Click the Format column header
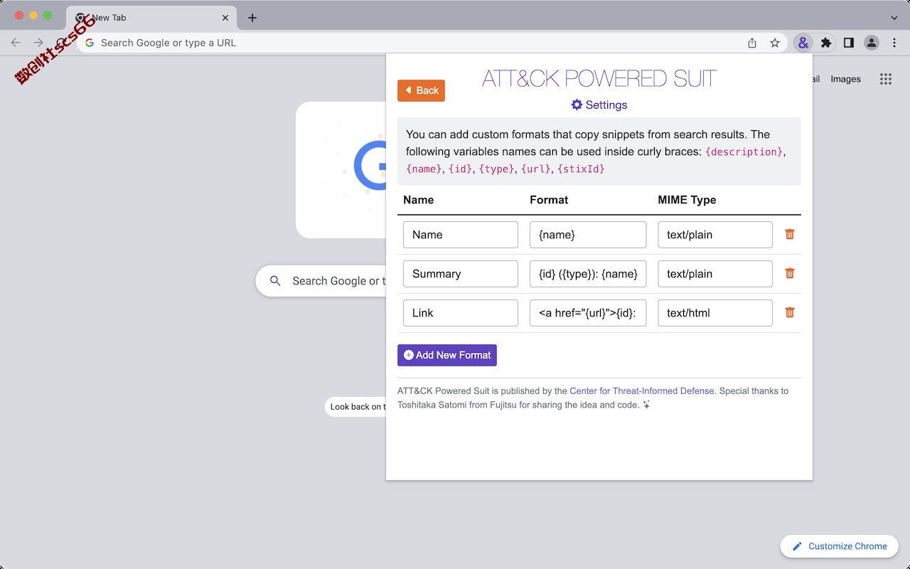This screenshot has width=910, height=569. tap(549, 200)
